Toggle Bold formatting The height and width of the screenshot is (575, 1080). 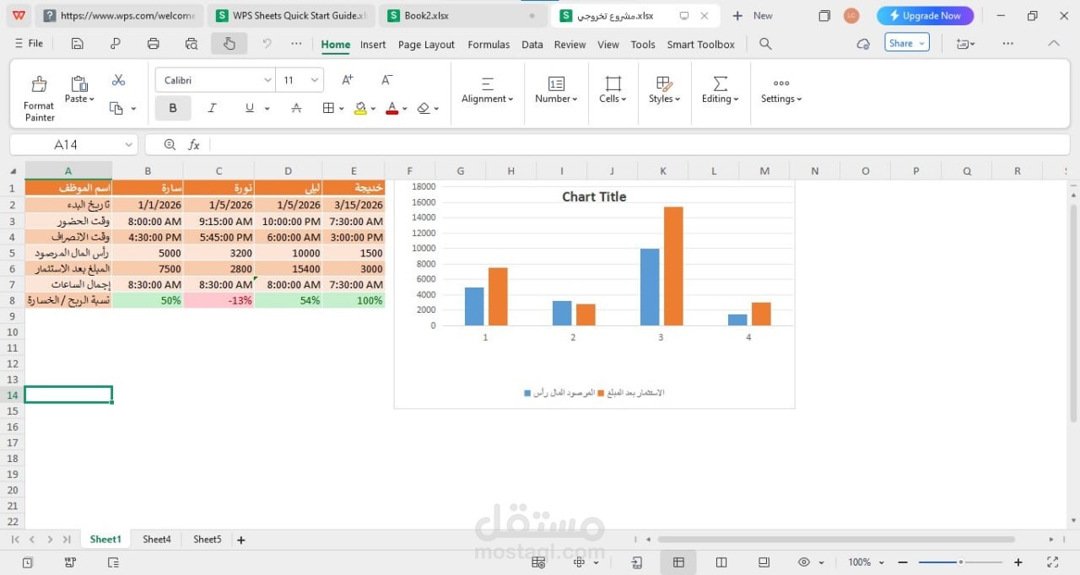point(173,108)
